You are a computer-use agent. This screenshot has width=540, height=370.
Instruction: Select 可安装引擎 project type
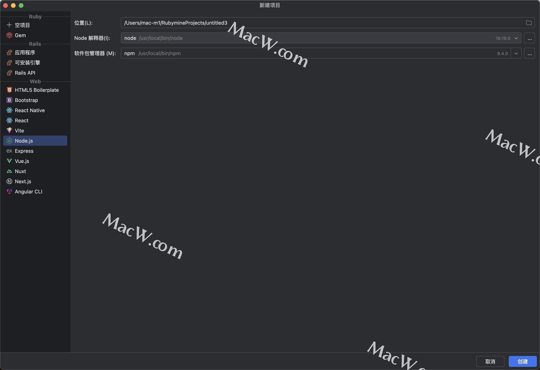tap(35, 63)
